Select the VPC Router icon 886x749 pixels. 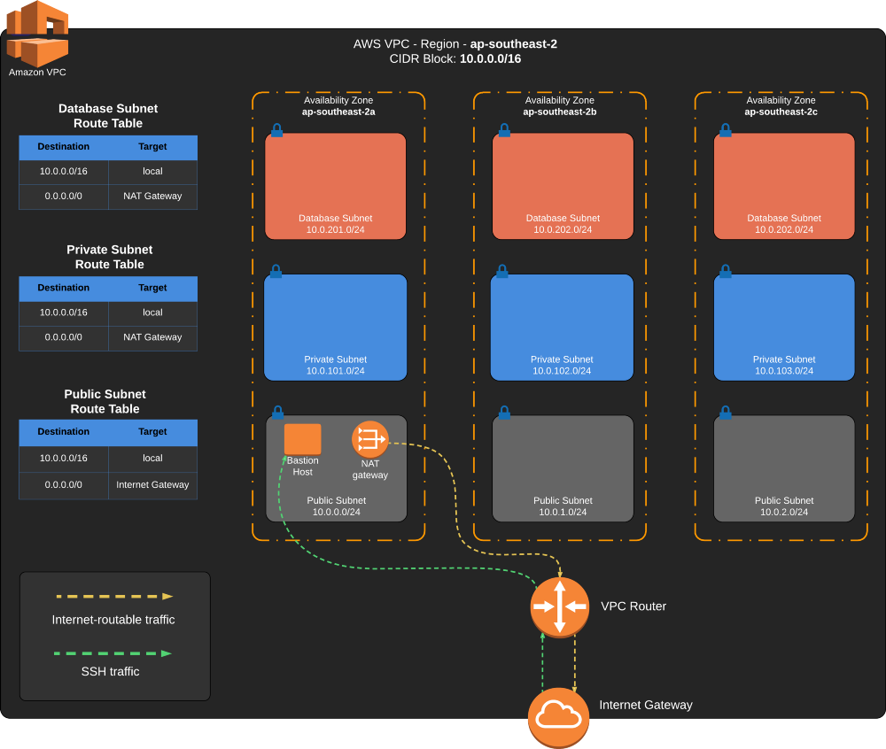[559, 606]
